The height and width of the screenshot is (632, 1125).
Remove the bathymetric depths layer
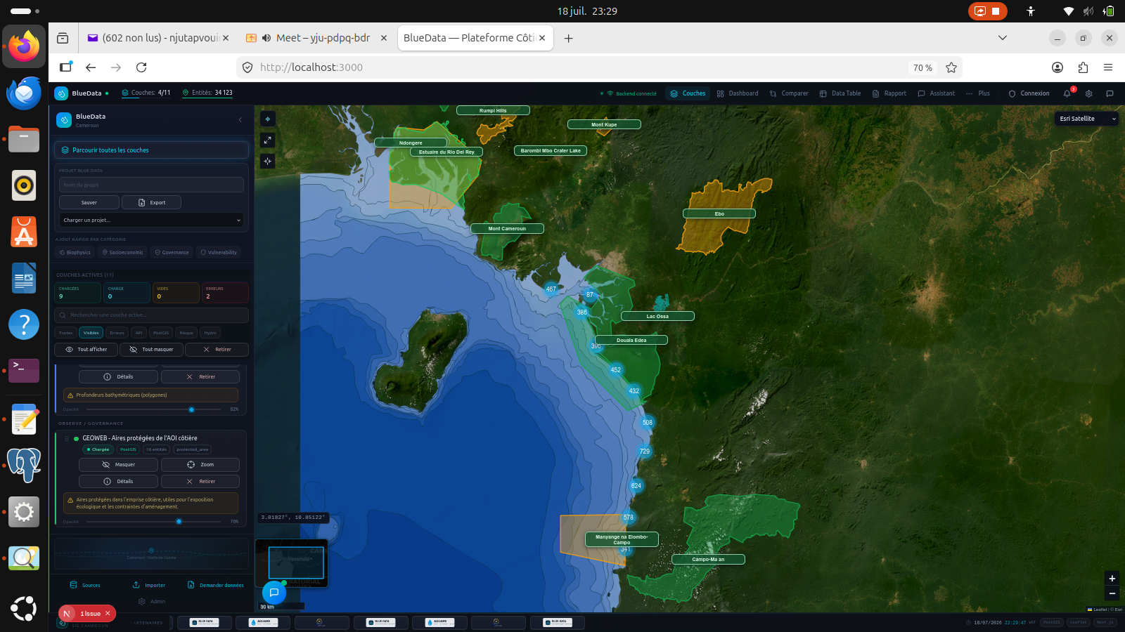(x=200, y=377)
